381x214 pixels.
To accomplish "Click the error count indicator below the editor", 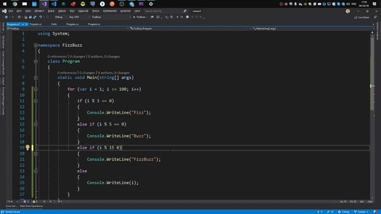I will (x=26, y=202).
